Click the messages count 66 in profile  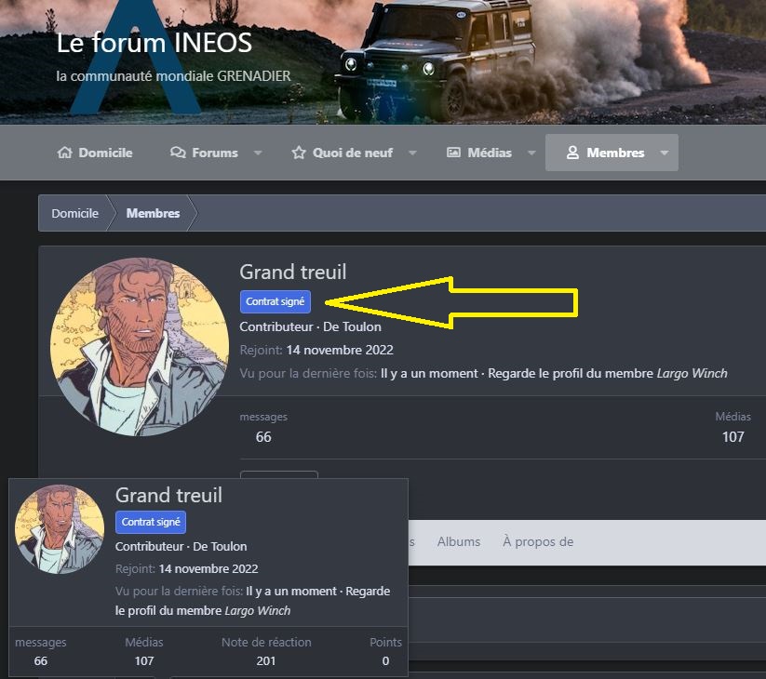(x=263, y=437)
